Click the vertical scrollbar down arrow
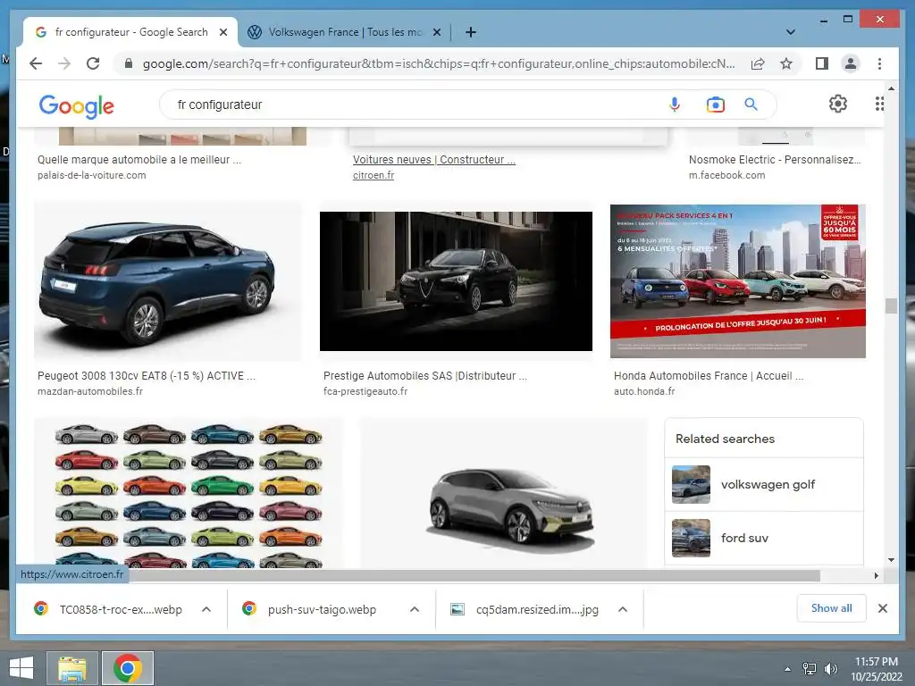Screen dimensions: 915x686 point(891,559)
